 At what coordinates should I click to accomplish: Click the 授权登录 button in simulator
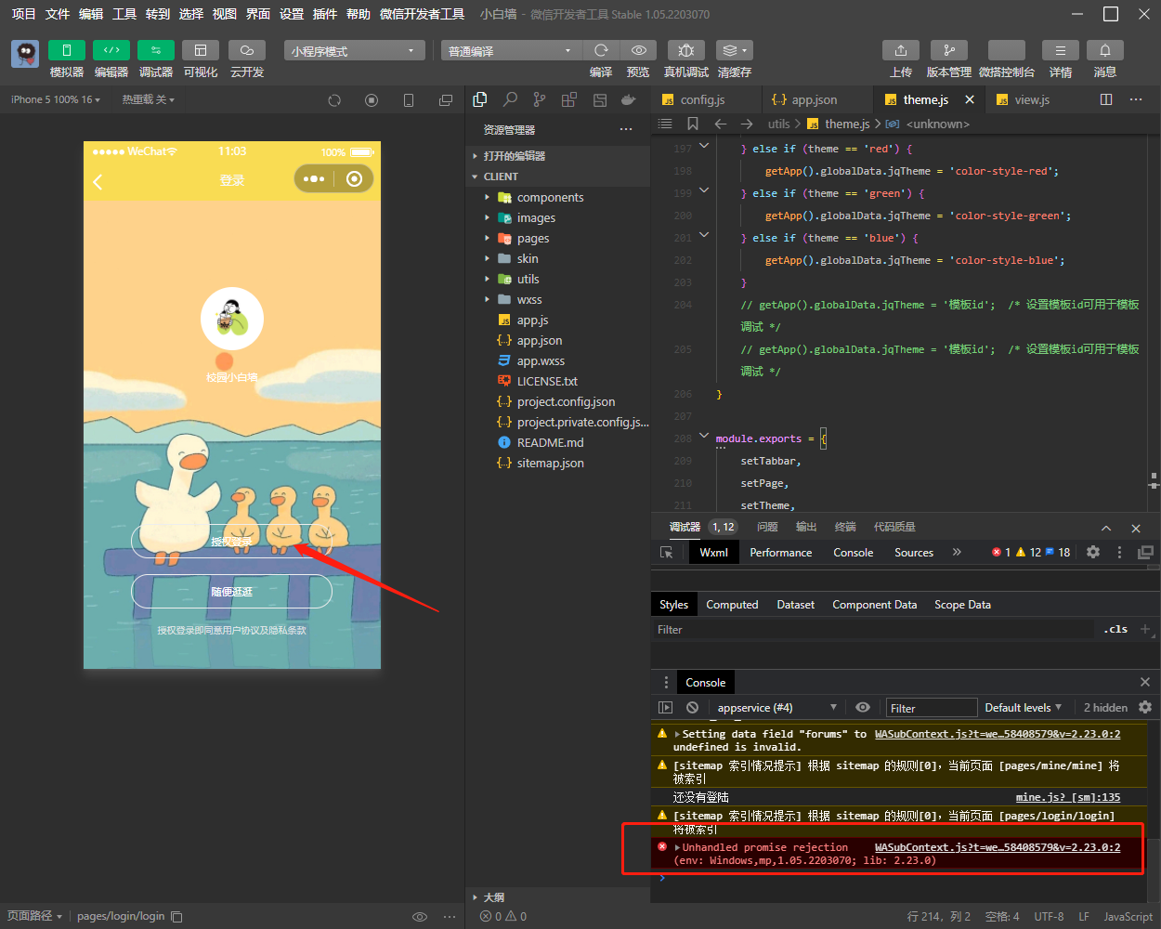(231, 542)
